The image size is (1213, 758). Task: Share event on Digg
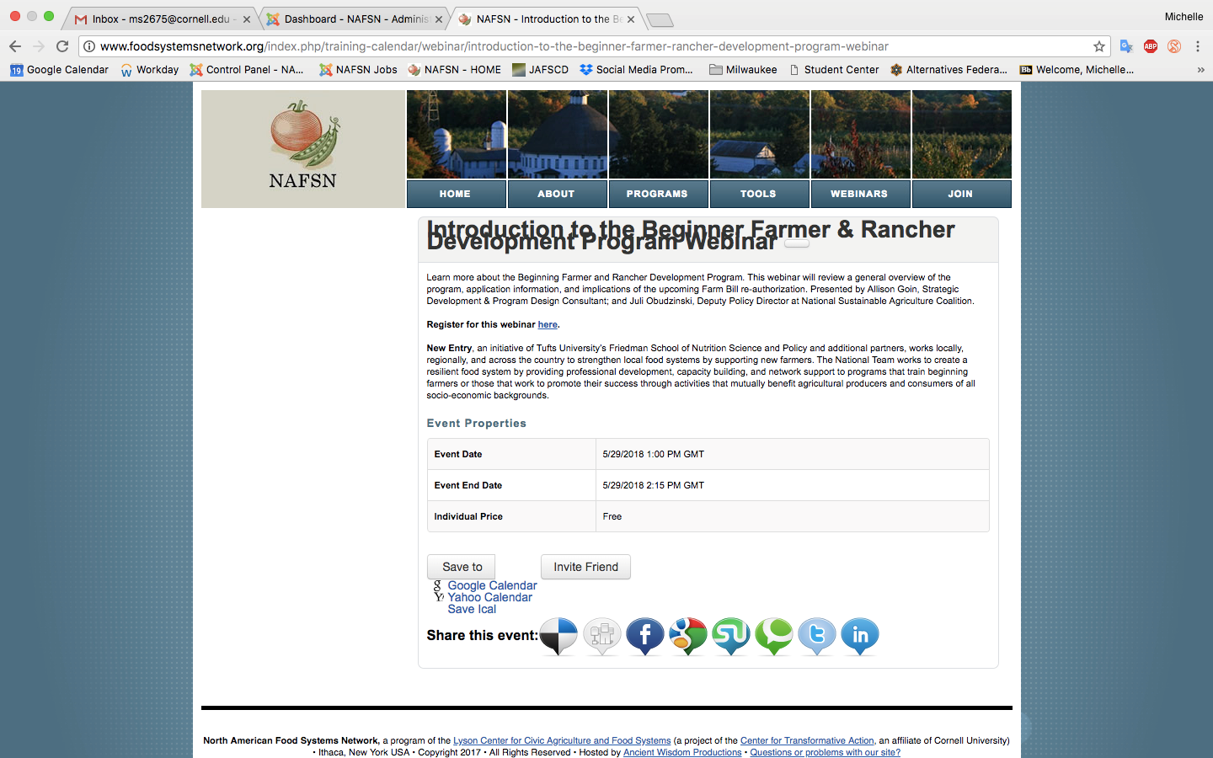[x=601, y=636]
